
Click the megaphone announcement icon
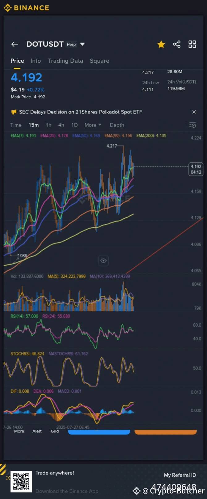pos(14,112)
